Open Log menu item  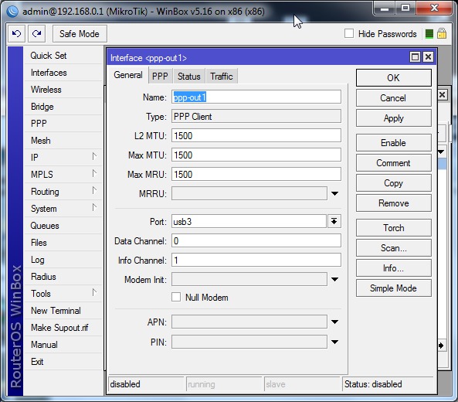[63, 260]
